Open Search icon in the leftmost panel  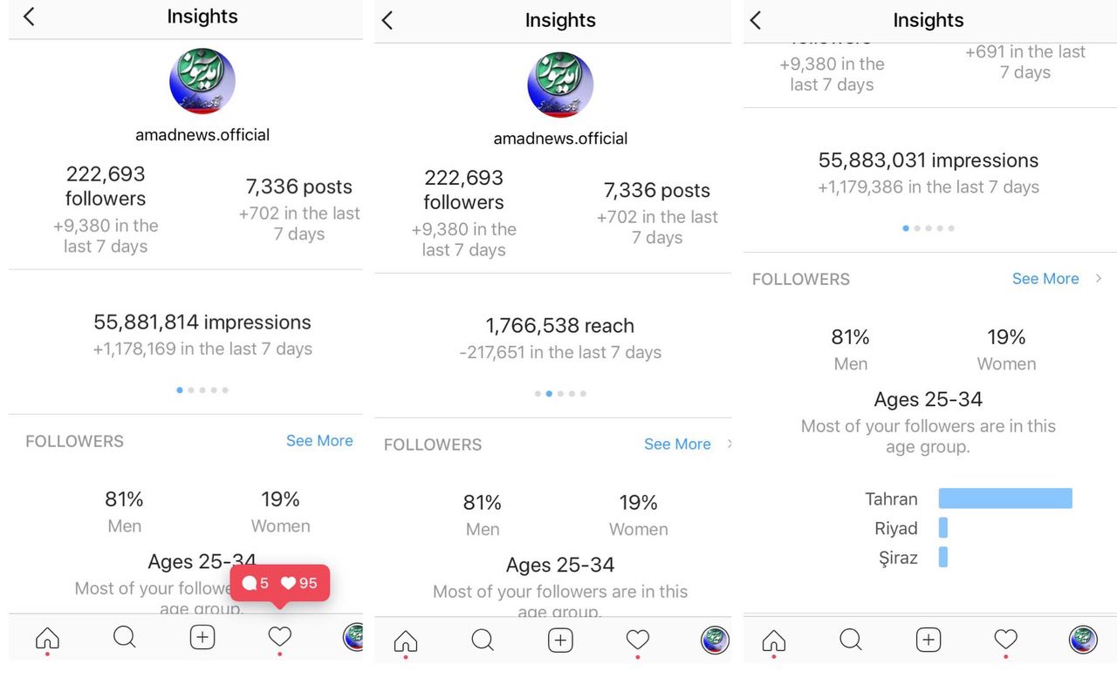coord(125,637)
